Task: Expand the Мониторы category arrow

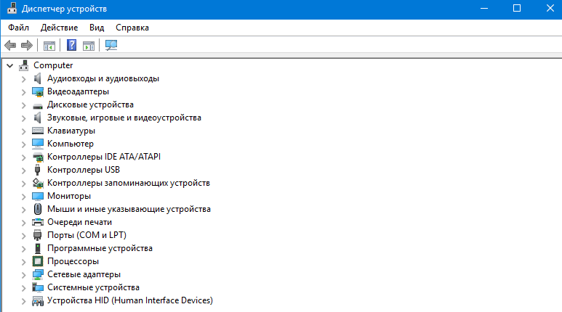Action: pos(24,197)
